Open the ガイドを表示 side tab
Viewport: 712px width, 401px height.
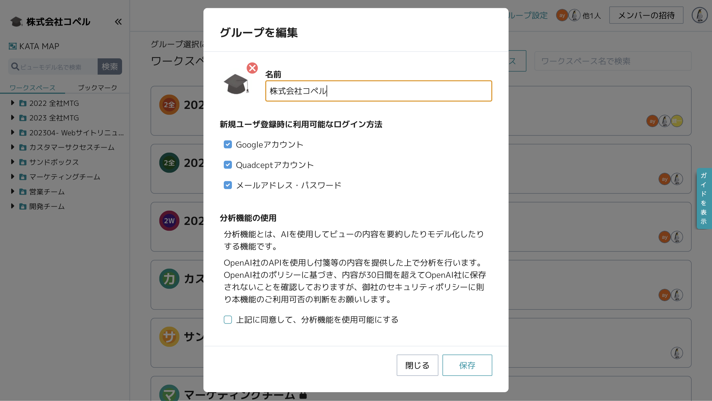point(704,198)
